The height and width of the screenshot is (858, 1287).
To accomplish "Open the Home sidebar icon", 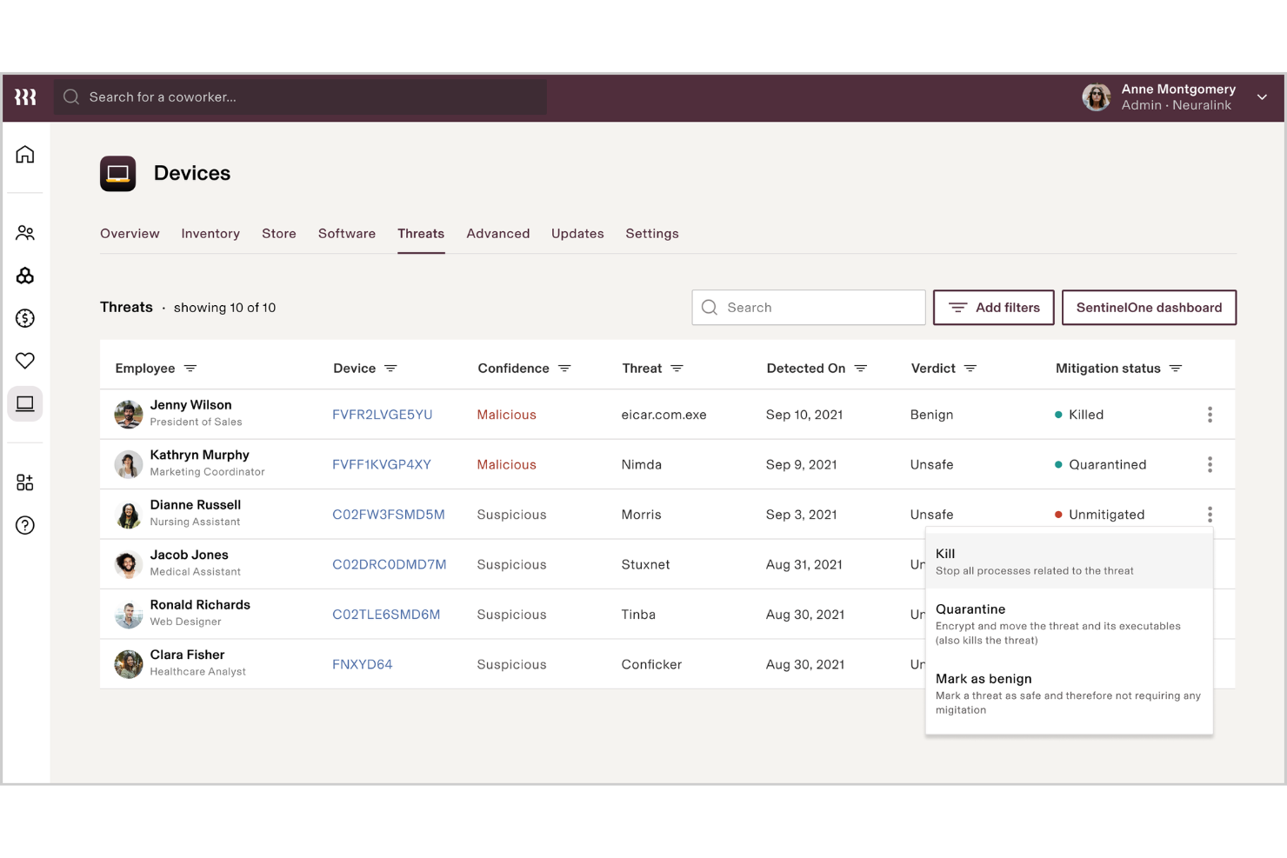I will 25,154.
